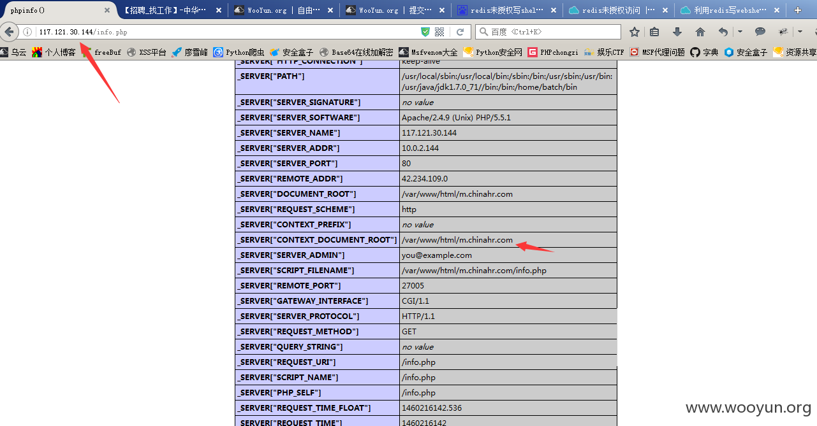Close the redis未授权访问 tab
Screen dimensions: 817x426
(x=665, y=10)
